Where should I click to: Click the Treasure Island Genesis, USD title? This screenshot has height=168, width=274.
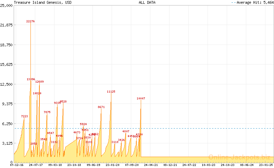[42, 2]
